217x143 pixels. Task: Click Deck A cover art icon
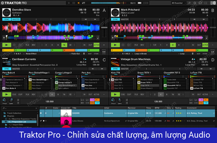pyautogui.click(x=6, y=12)
